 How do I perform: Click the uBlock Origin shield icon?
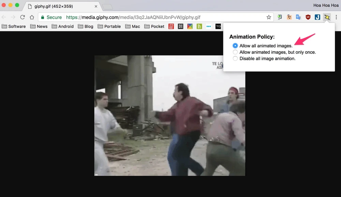pos(308,17)
